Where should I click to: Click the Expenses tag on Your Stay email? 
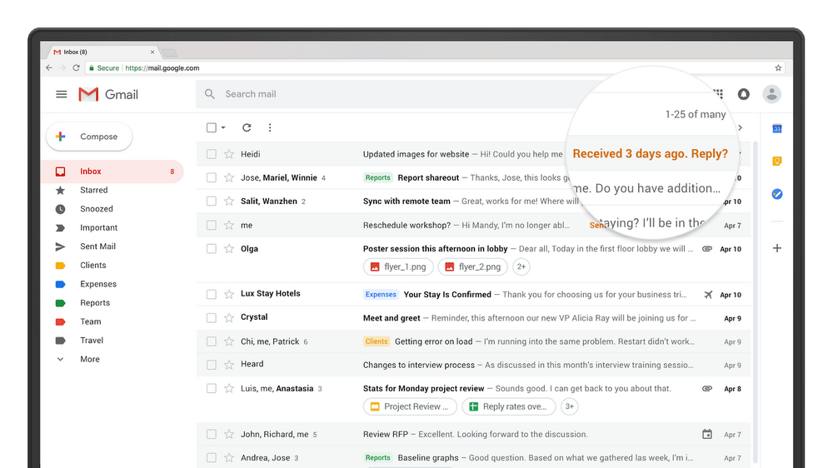tap(381, 294)
